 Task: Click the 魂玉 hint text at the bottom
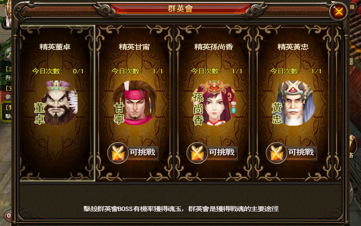coord(181,209)
